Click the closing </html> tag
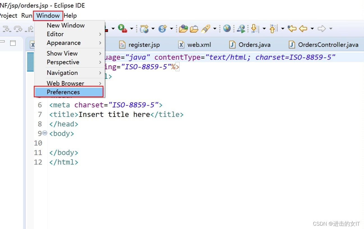 click(x=64, y=162)
